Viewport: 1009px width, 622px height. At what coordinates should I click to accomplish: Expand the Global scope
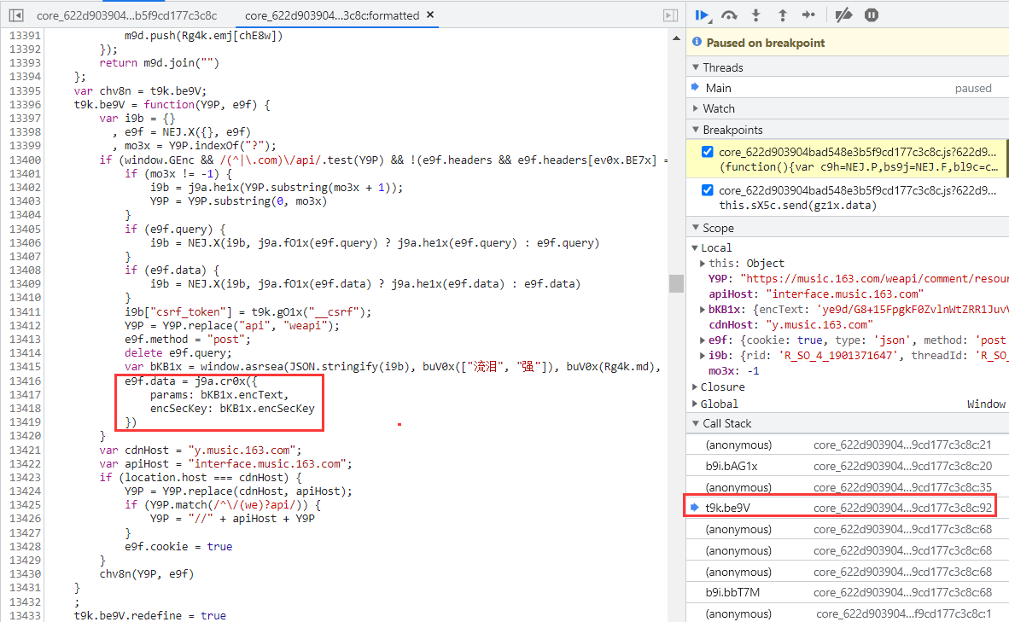[x=719, y=404]
